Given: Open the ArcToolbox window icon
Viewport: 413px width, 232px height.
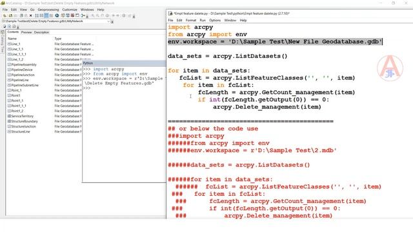Looking at the screenshot, I should [x=72, y=15].
